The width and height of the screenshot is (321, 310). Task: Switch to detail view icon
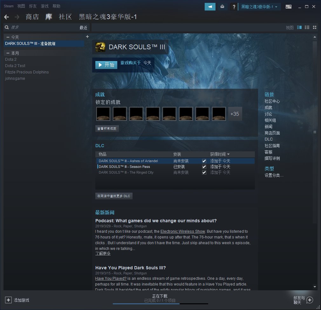[x=299, y=27]
